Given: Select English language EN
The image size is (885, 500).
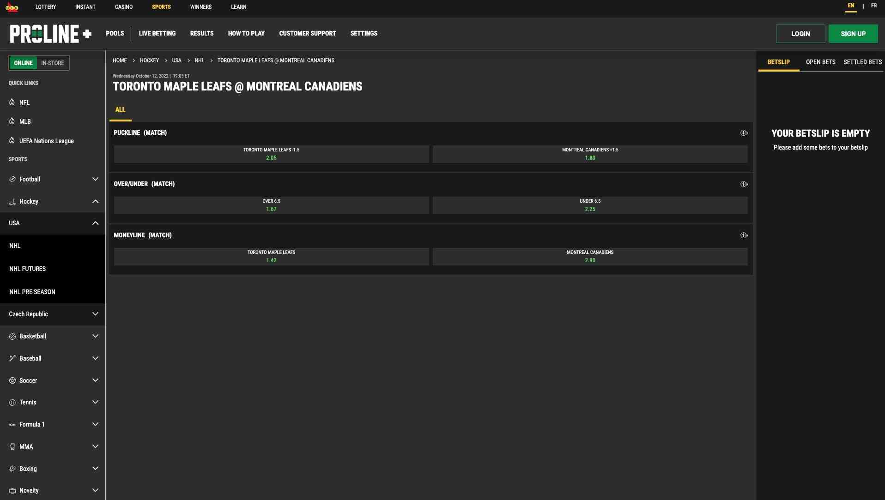Looking at the screenshot, I should (851, 6).
